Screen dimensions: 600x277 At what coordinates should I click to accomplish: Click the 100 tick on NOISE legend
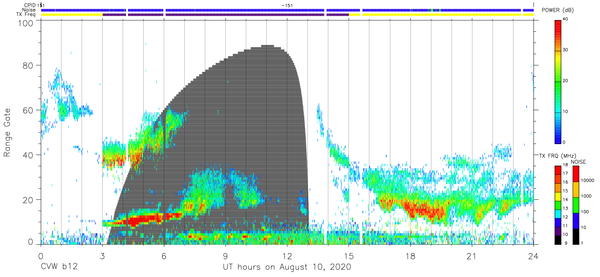tap(585, 212)
